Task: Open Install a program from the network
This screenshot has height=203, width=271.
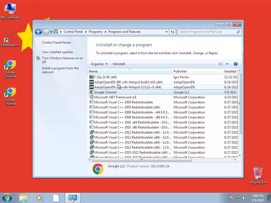Action: click(x=60, y=70)
